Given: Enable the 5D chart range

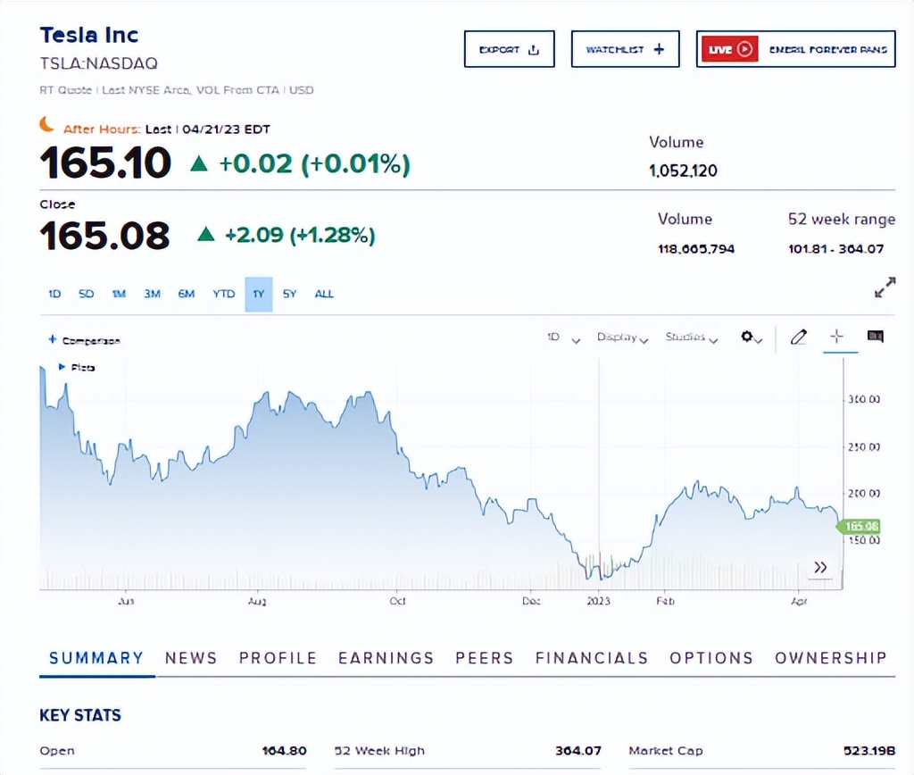Looking at the screenshot, I should (x=86, y=294).
